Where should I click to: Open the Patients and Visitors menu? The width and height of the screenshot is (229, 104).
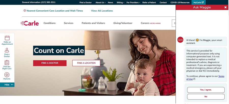tap(93, 23)
